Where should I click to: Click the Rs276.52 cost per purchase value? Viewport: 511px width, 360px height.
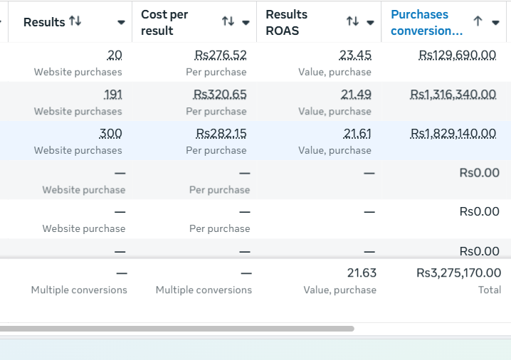click(x=221, y=55)
